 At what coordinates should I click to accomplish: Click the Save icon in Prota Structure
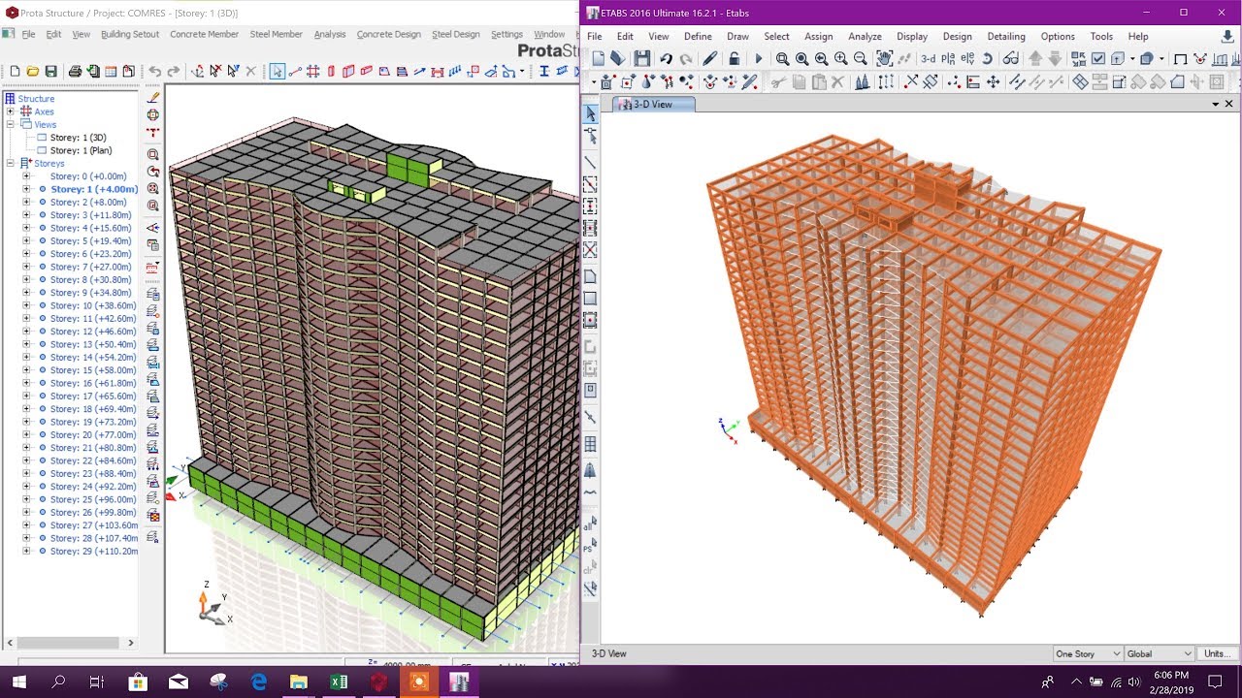49,71
